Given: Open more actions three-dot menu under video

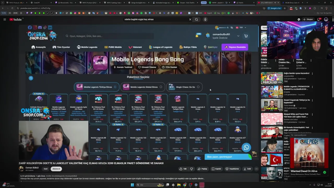Looking at the screenshot, I should pyautogui.click(x=256, y=169).
